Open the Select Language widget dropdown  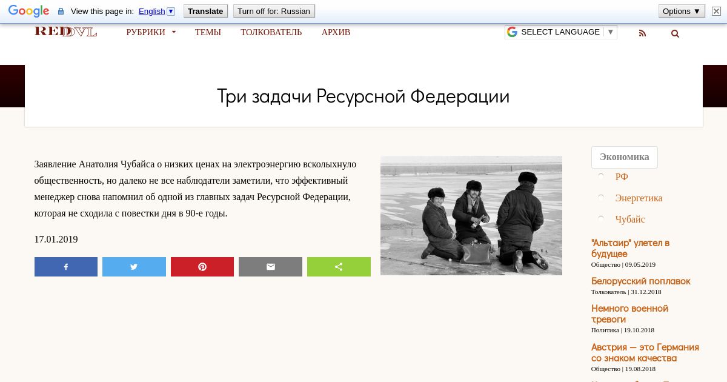(560, 32)
